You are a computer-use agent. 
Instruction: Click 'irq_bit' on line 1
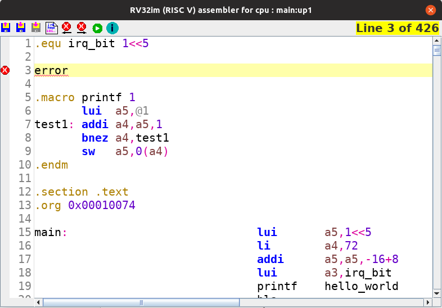click(x=91, y=44)
